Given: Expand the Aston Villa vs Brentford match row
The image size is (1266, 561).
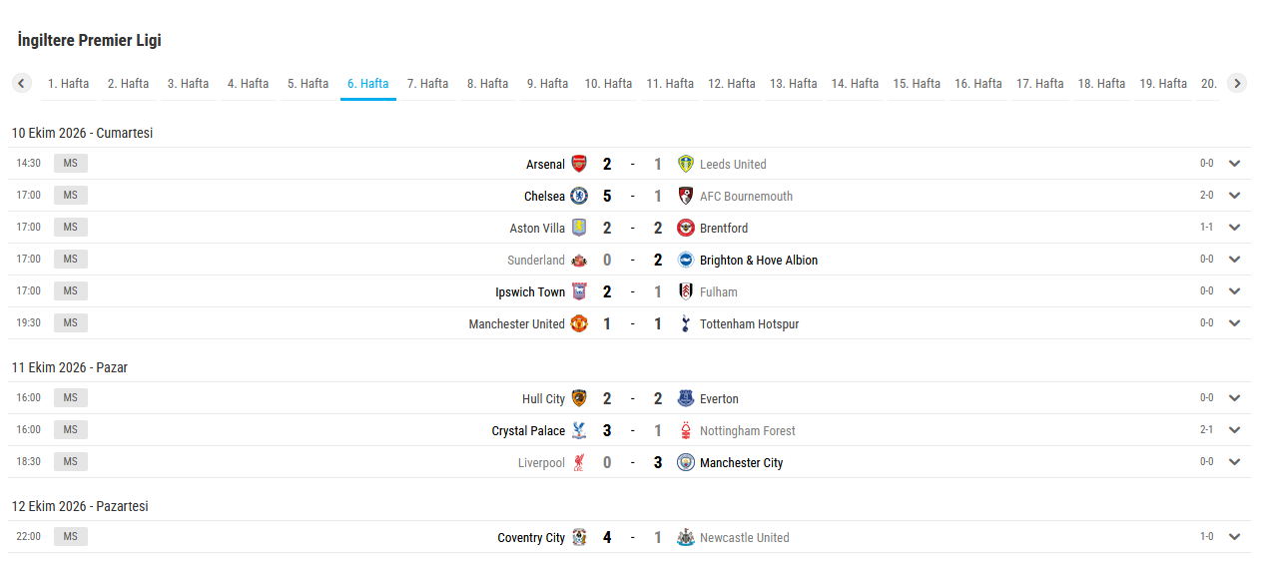Looking at the screenshot, I should tap(1235, 228).
